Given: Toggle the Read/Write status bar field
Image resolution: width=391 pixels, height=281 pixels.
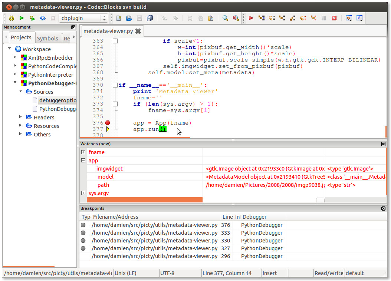Looking at the screenshot, I should [x=329, y=273].
